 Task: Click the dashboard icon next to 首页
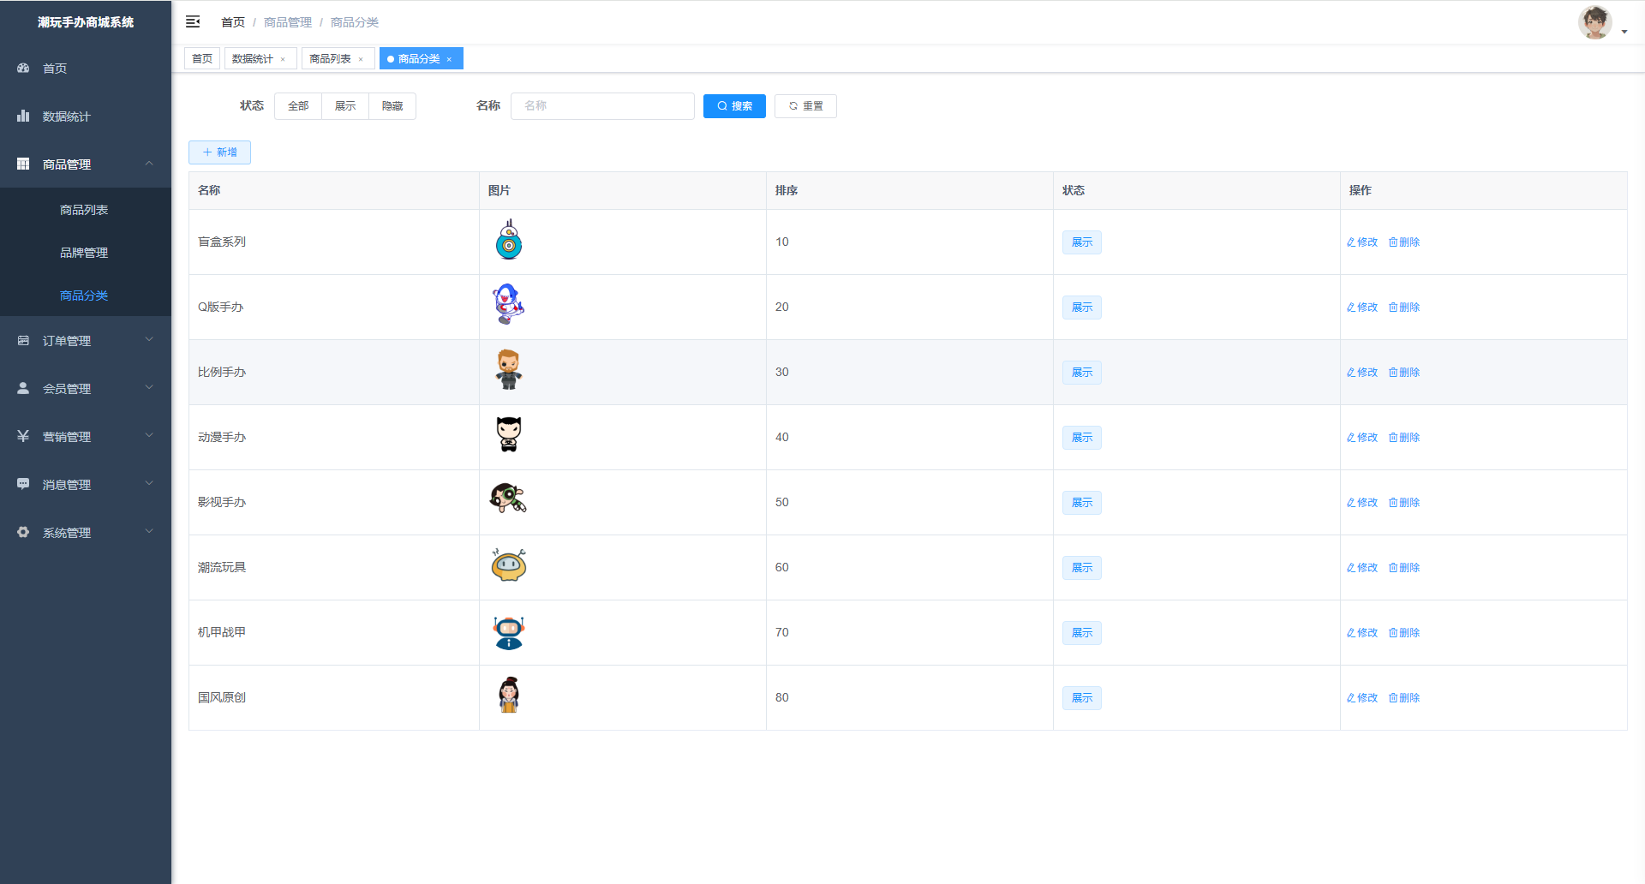point(23,68)
